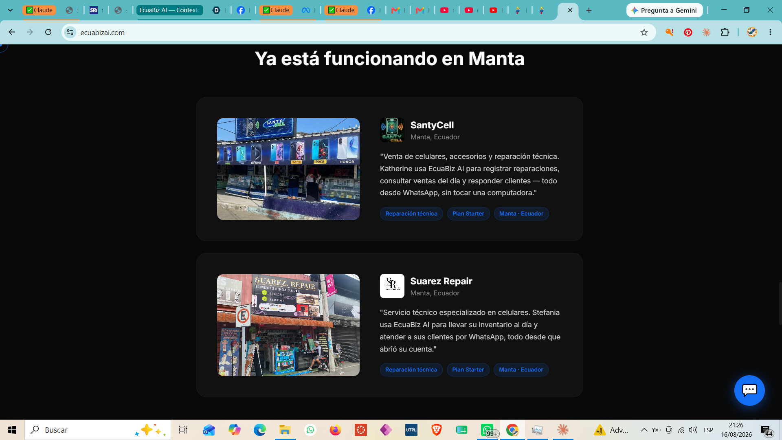Switch to the SRI tab
This screenshot has height=440, width=782.
pyautogui.click(x=94, y=10)
